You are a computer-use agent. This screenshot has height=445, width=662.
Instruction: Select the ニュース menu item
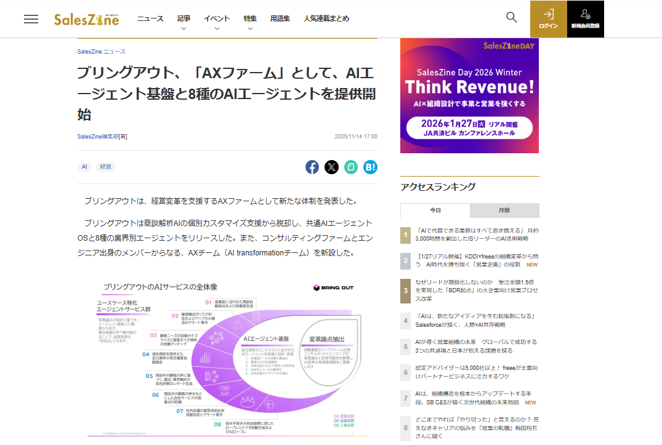pos(150,18)
